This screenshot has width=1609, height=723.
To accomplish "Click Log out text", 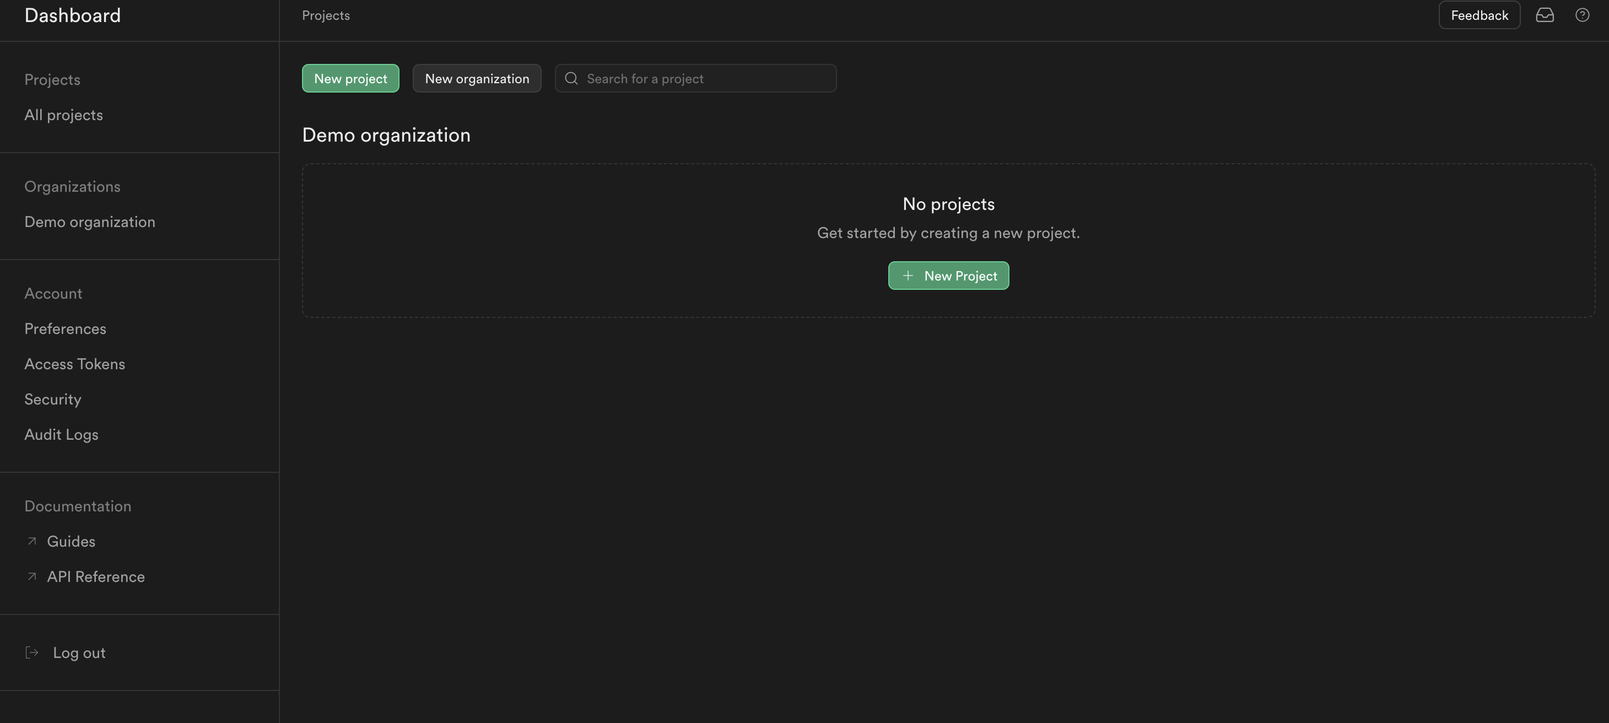I will [x=79, y=652].
